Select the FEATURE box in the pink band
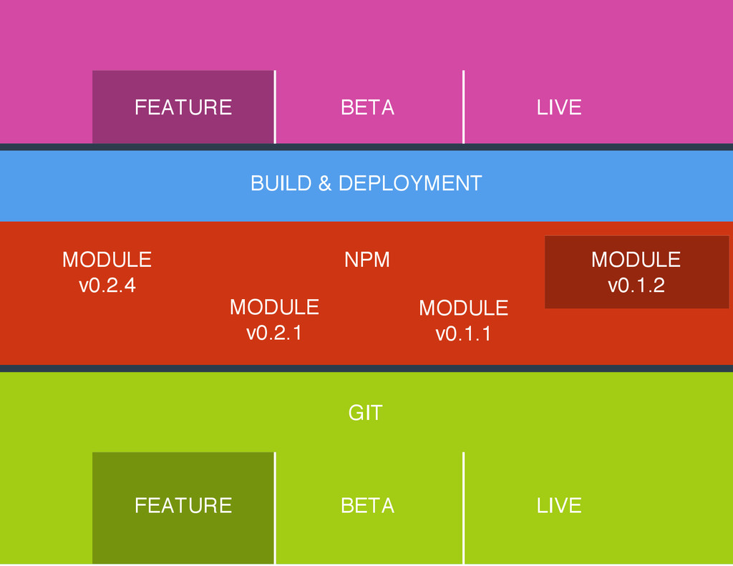The height and width of the screenshot is (566, 733). pos(183,107)
